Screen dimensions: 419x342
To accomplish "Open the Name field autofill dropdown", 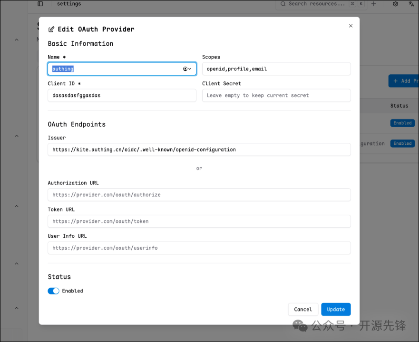I will click(x=187, y=69).
